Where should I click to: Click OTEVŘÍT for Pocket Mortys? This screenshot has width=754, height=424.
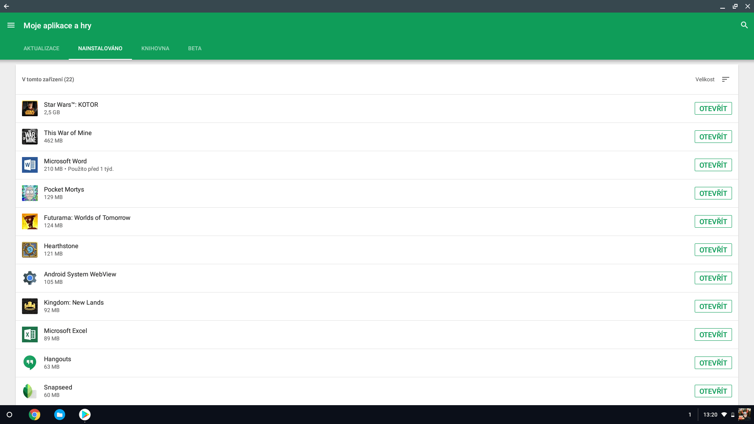click(713, 193)
